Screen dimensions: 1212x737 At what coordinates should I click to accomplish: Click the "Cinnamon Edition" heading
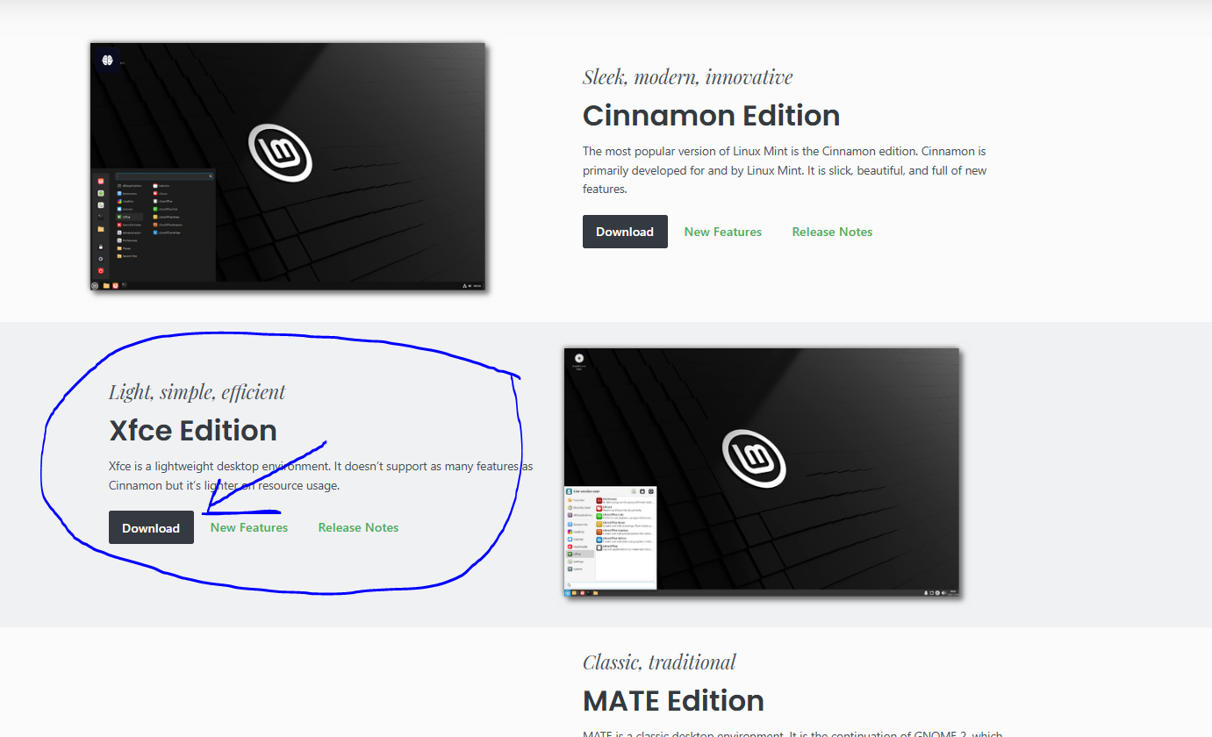(712, 115)
